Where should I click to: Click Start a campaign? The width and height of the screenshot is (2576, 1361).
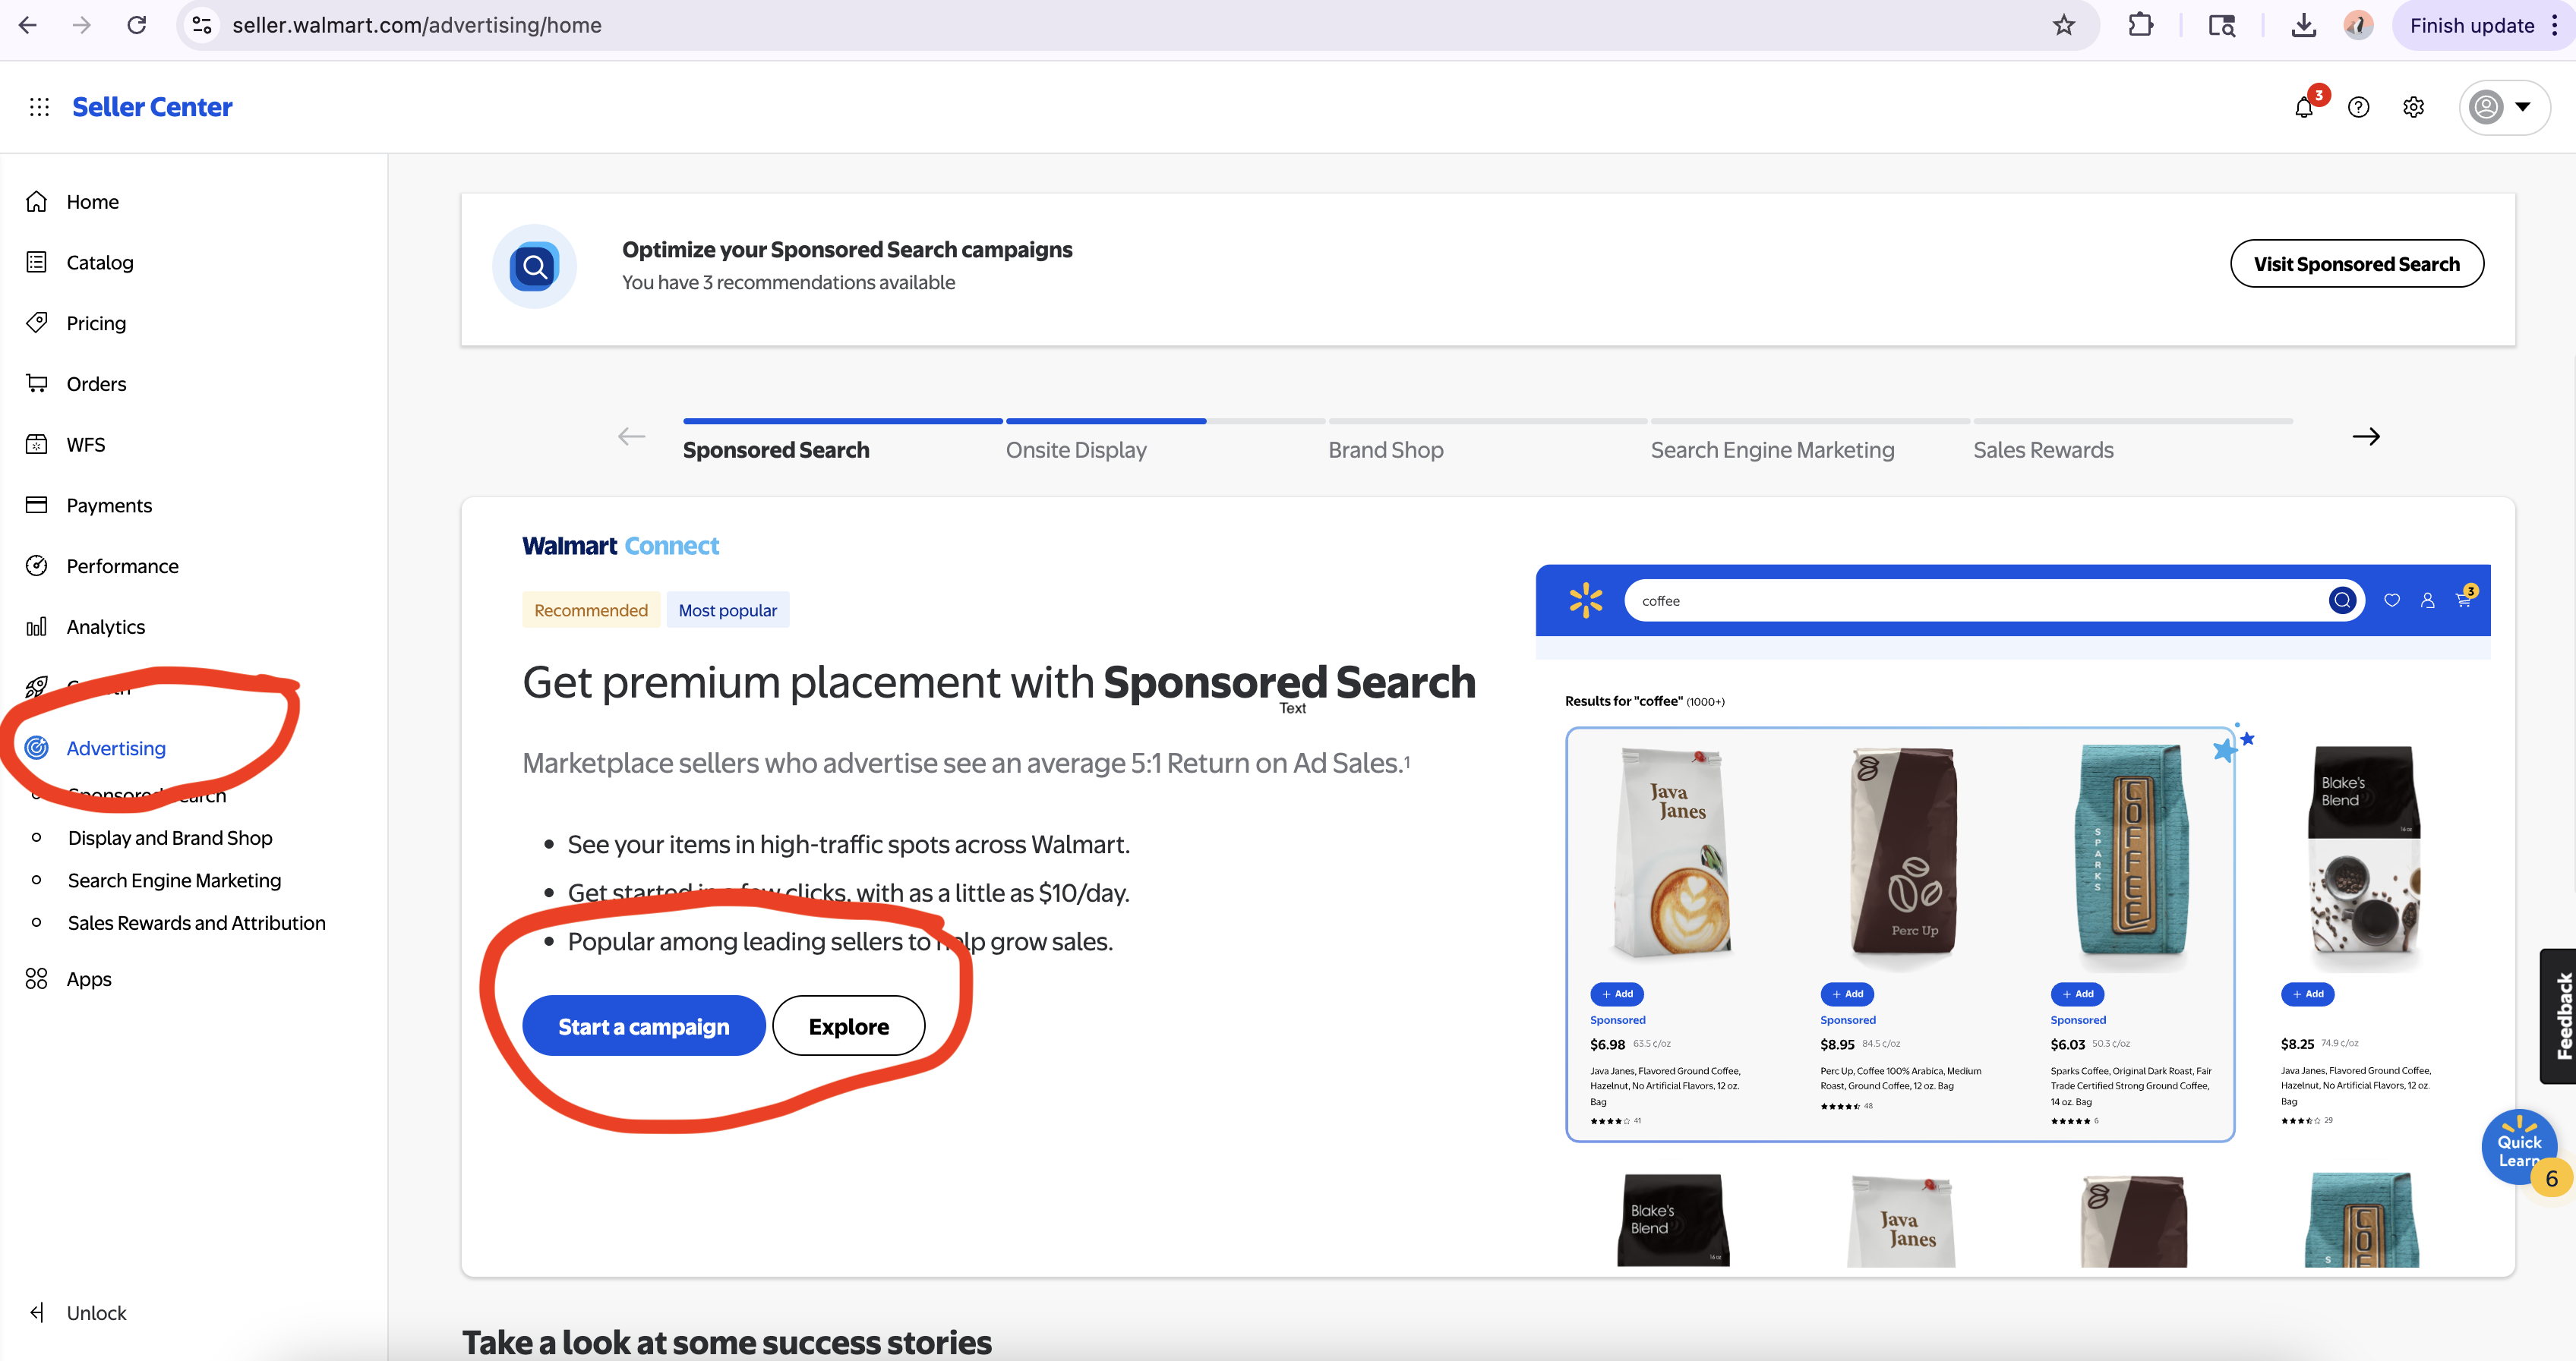coord(644,1025)
